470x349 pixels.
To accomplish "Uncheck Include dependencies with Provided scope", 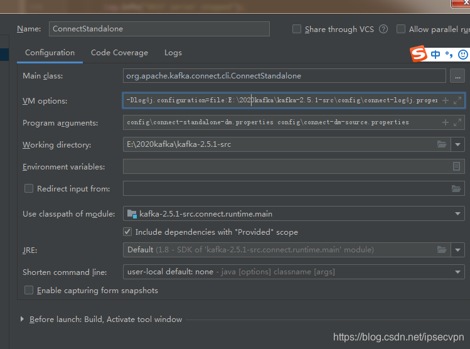I will pos(127,232).
